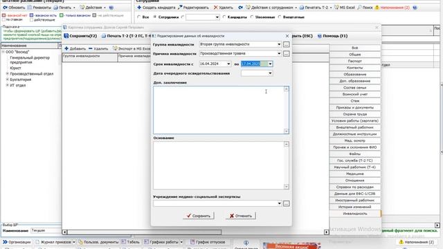Image resolution: width=443 pixels, height=249 pixels.
Task: Click Создать кандидата plus icon
Action: point(139,8)
